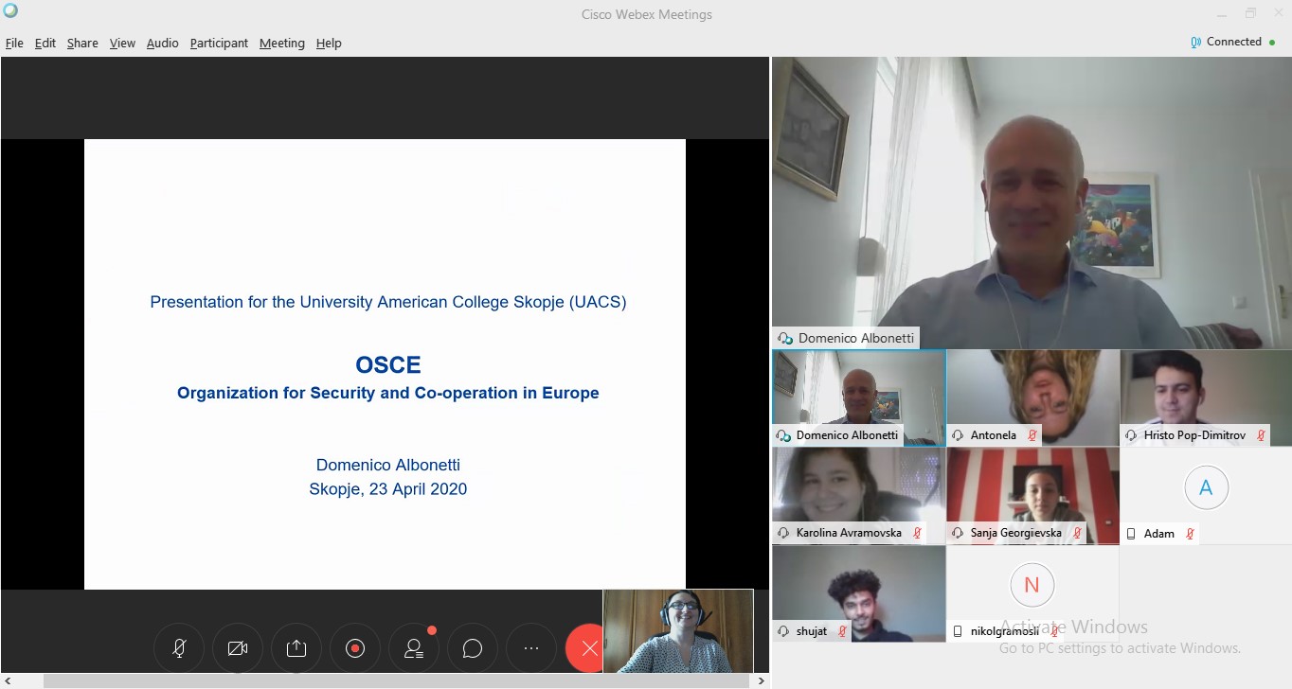This screenshot has width=1292, height=689.
Task: Open the File menu
Action: point(14,43)
